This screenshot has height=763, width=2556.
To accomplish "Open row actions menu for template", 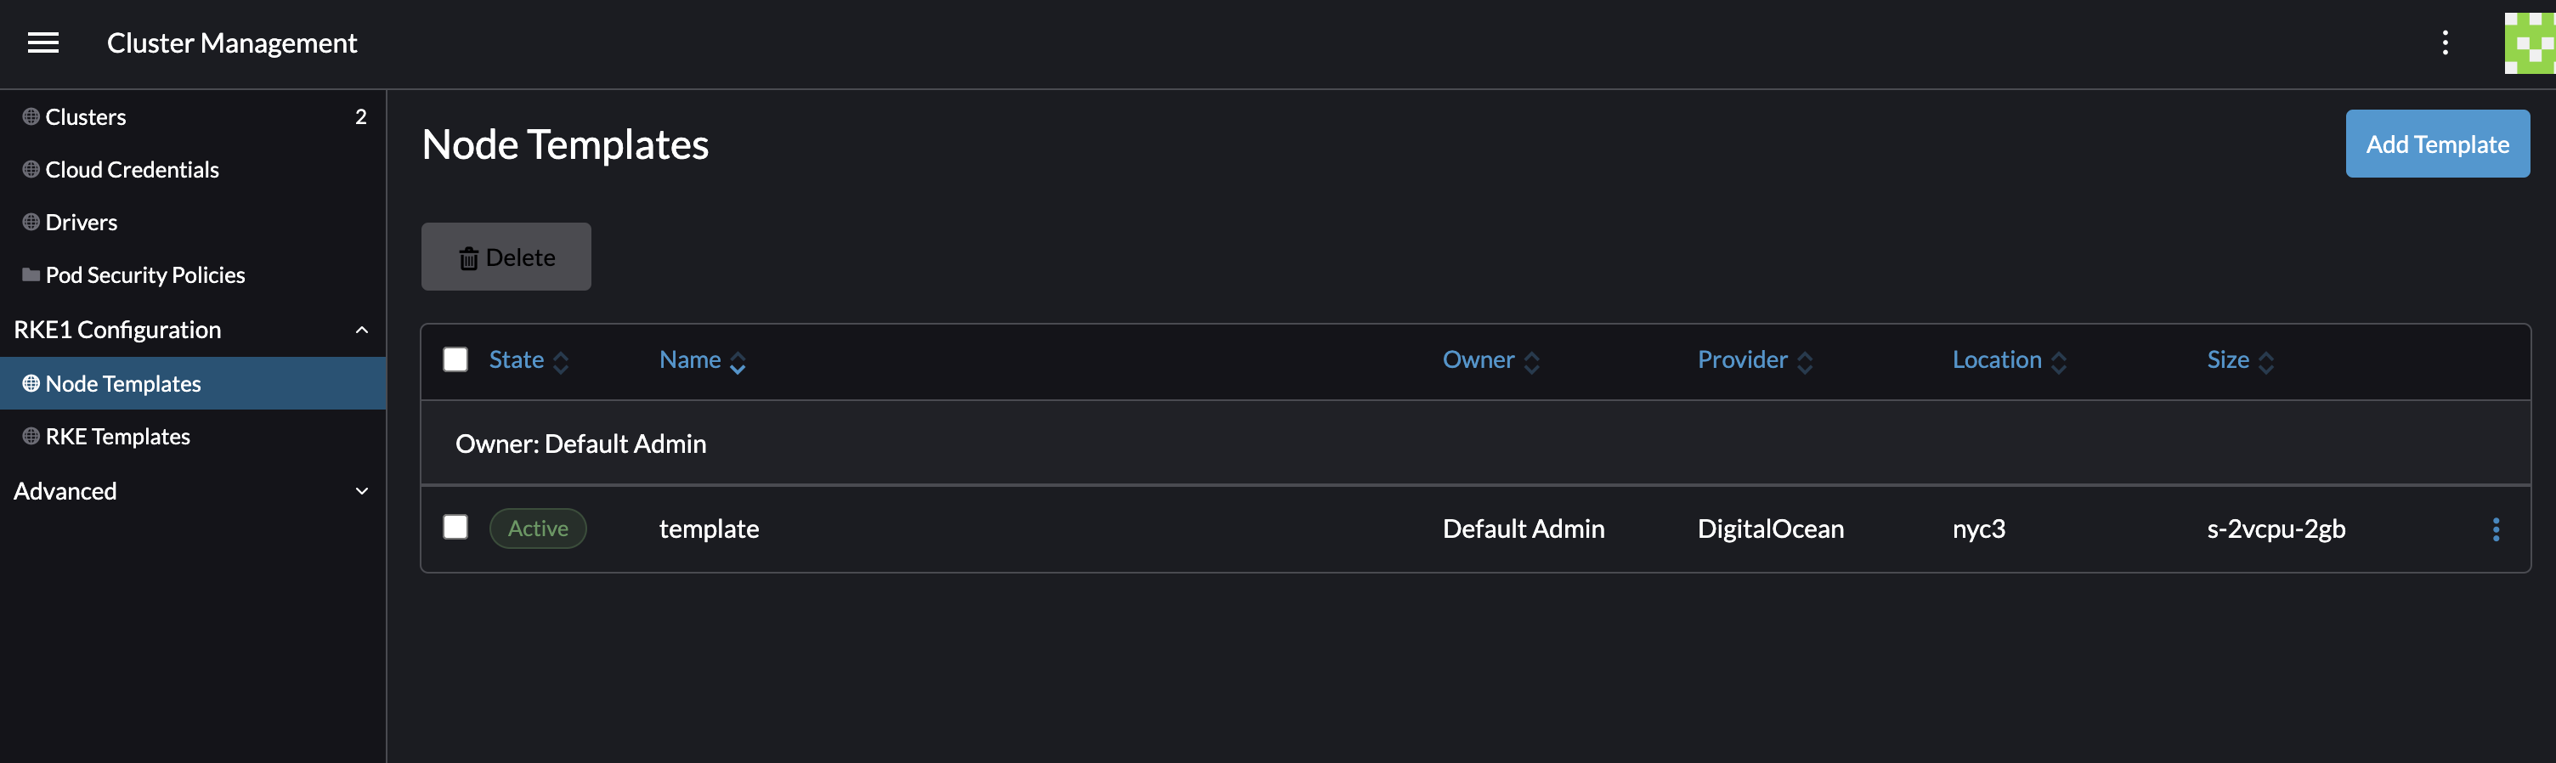I will tap(2496, 528).
